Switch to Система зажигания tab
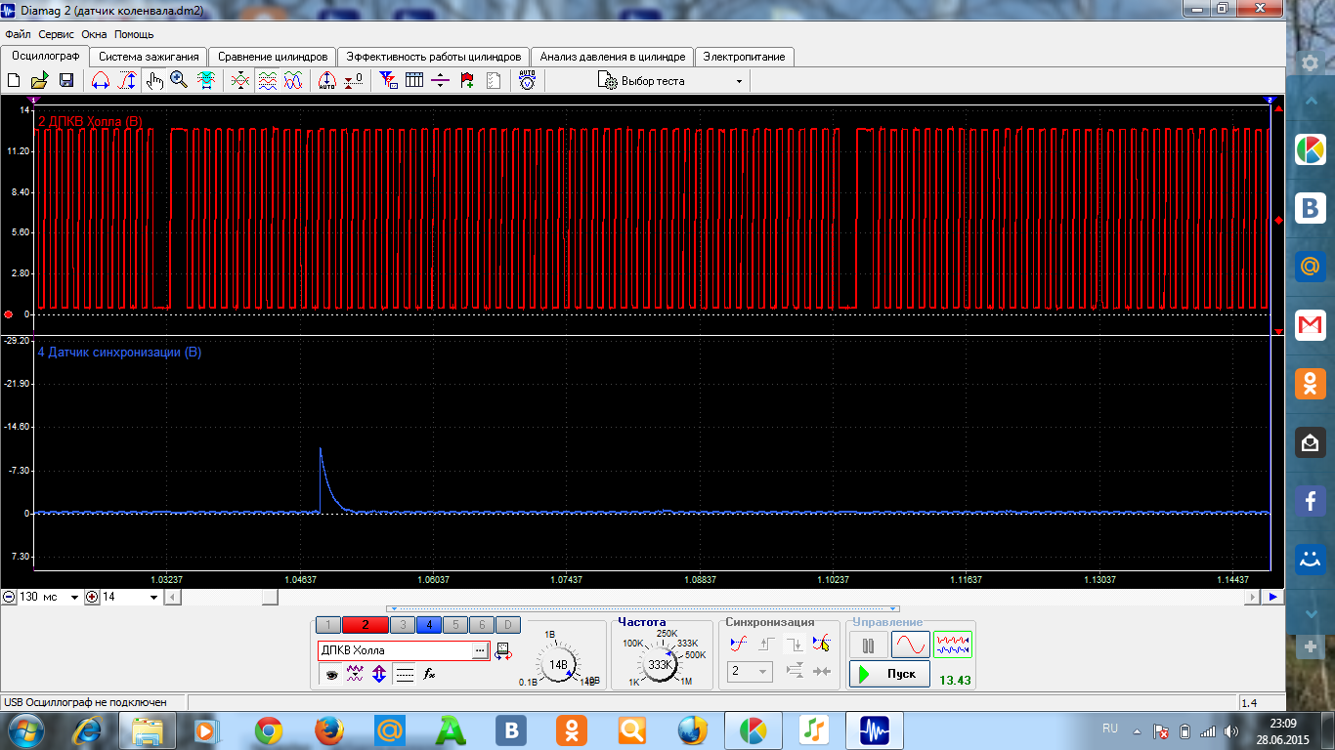 149,57
